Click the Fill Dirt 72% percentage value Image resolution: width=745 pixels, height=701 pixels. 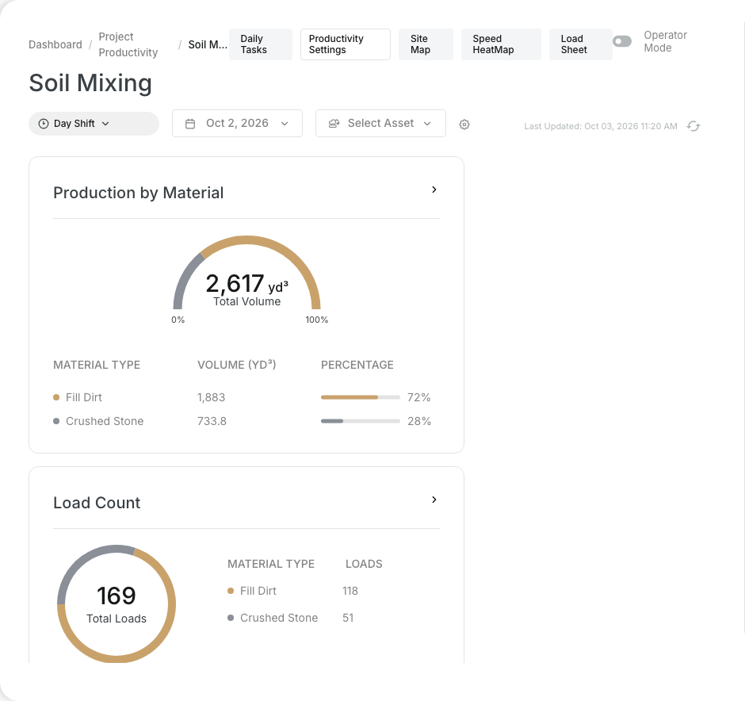pyautogui.click(x=418, y=397)
